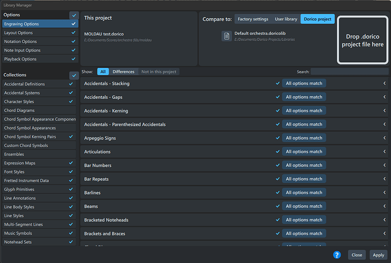Viewport: 391px width, 263px height.
Task: Select Notehead Sets collection
Action: click(x=39, y=242)
